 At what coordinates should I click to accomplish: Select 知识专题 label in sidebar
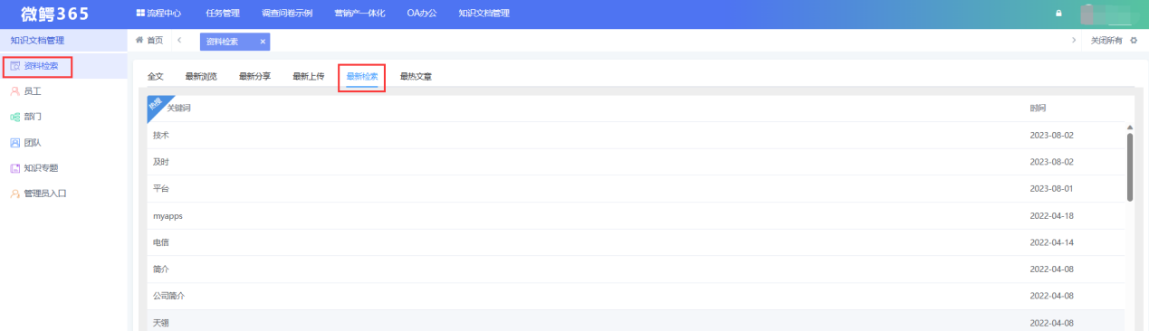42,167
